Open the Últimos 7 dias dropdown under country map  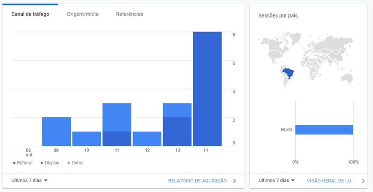(x=277, y=180)
